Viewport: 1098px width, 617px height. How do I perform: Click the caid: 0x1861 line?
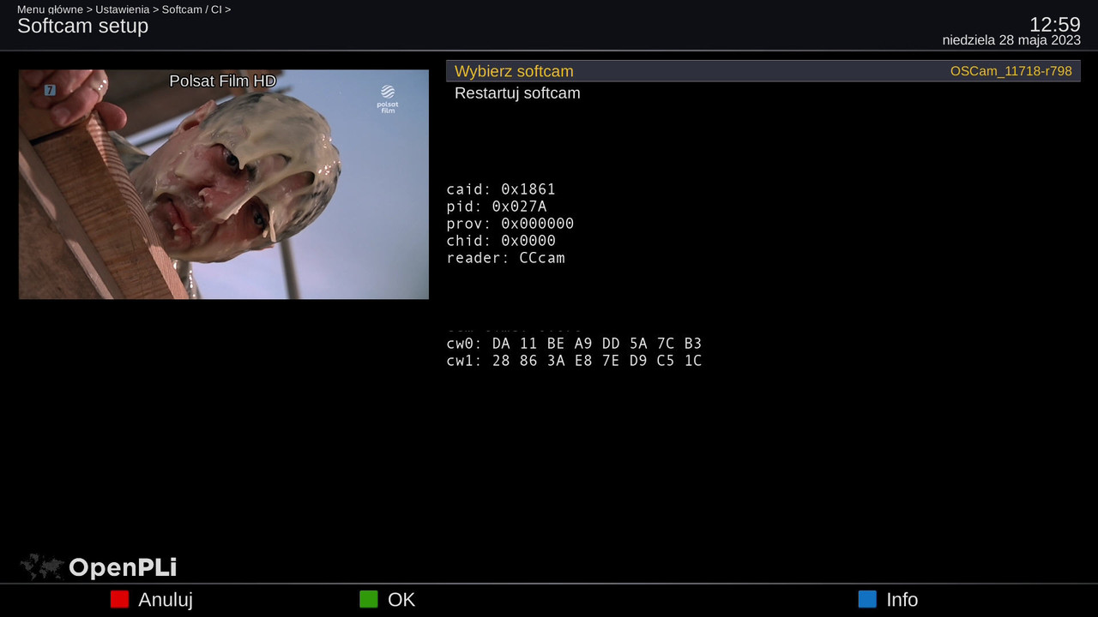pos(501,189)
